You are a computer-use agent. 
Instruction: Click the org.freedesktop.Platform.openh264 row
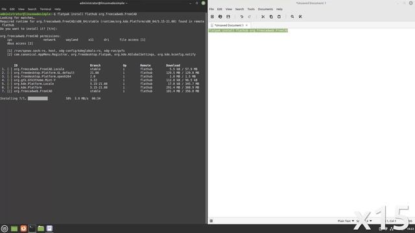pyautogui.click(x=101, y=76)
